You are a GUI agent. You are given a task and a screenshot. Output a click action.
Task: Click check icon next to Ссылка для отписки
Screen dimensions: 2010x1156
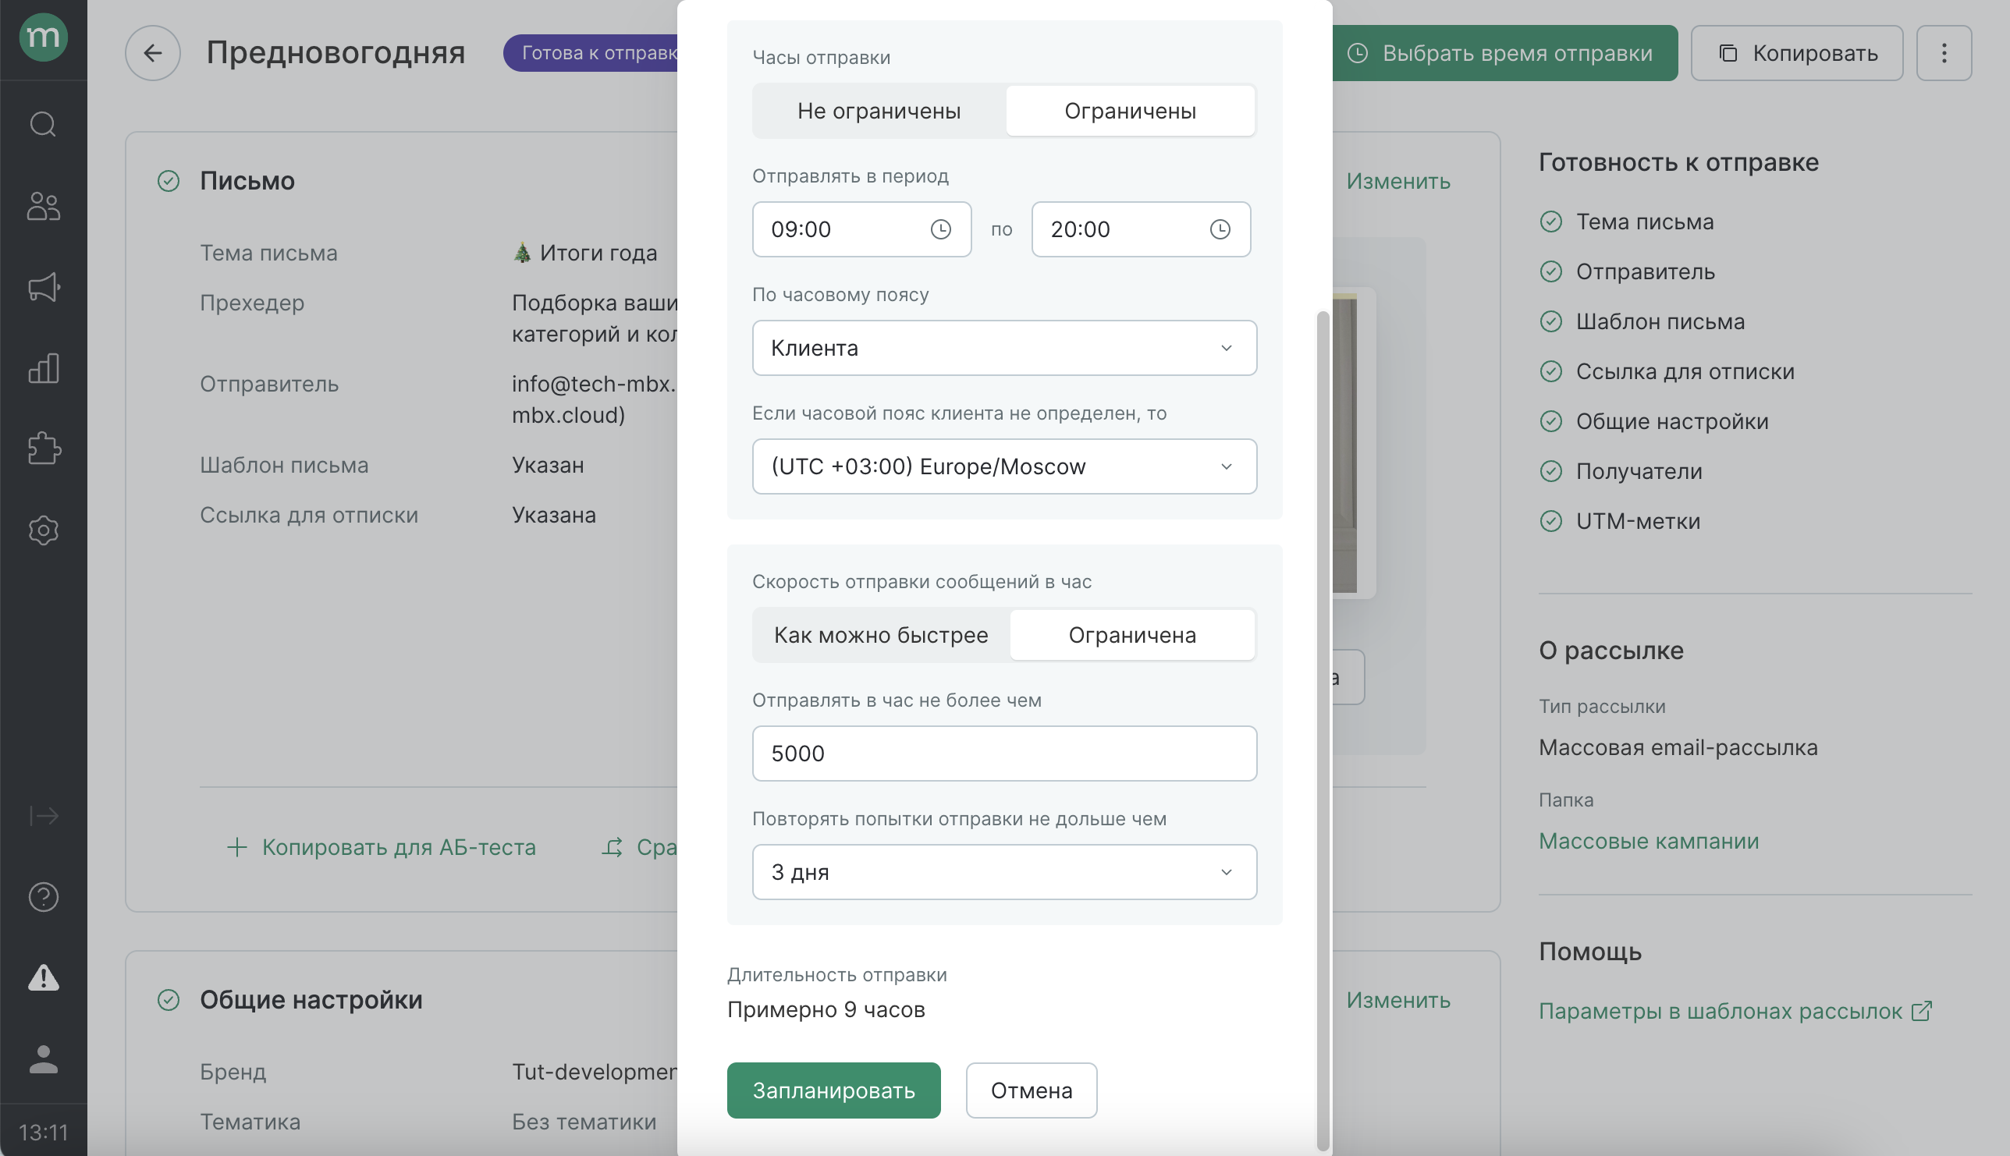tap(1550, 371)
